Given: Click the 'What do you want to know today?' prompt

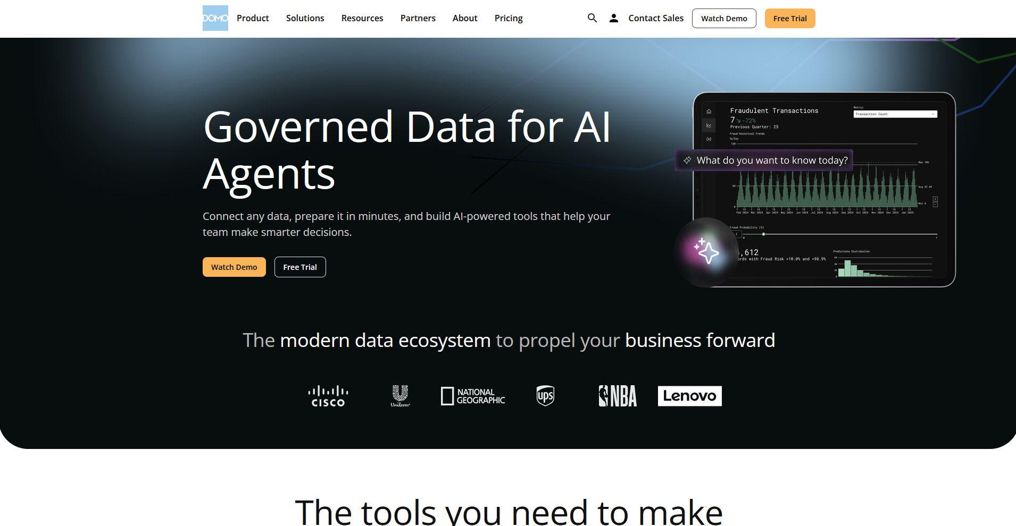Looking at the screenshot, I should pyautogui.click(x=764, y=160).
